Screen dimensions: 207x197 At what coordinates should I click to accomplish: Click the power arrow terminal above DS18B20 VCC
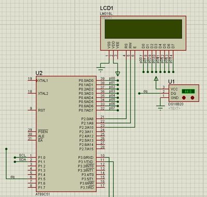[x=156, y=79]
